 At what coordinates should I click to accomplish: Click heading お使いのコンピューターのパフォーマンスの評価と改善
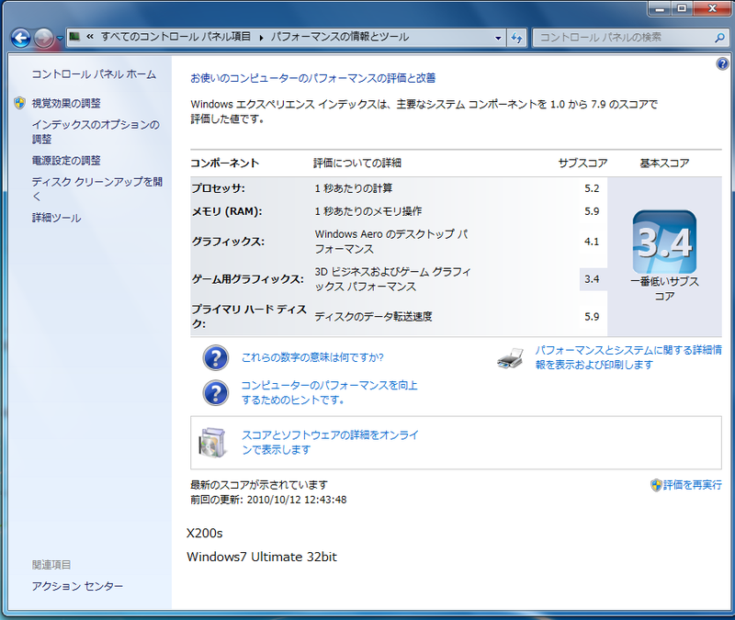[312, 78]
